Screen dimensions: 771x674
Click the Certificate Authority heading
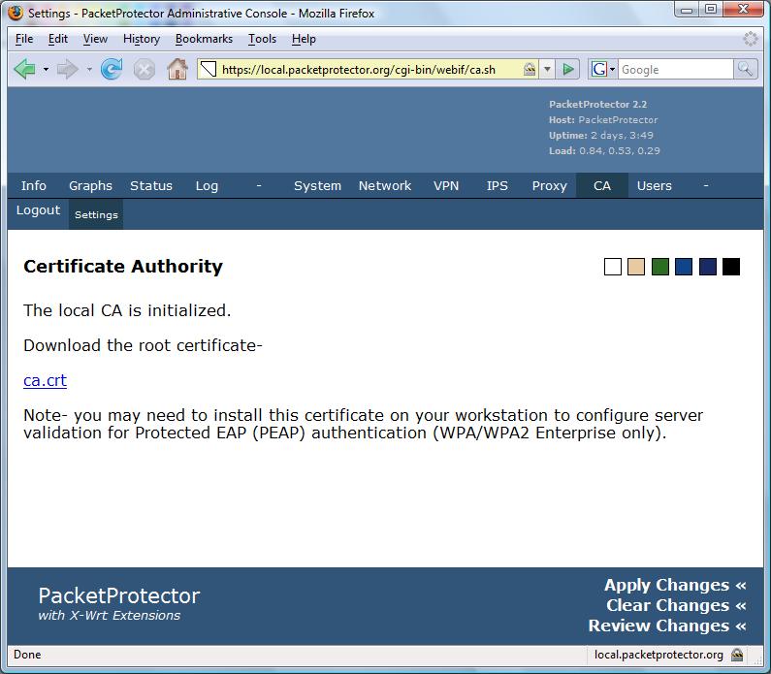point(123,267)
